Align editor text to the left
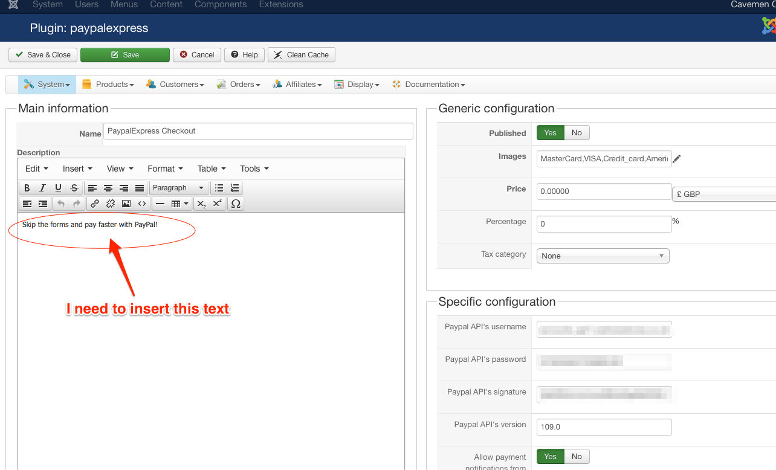776x470 pixels. 92,188
